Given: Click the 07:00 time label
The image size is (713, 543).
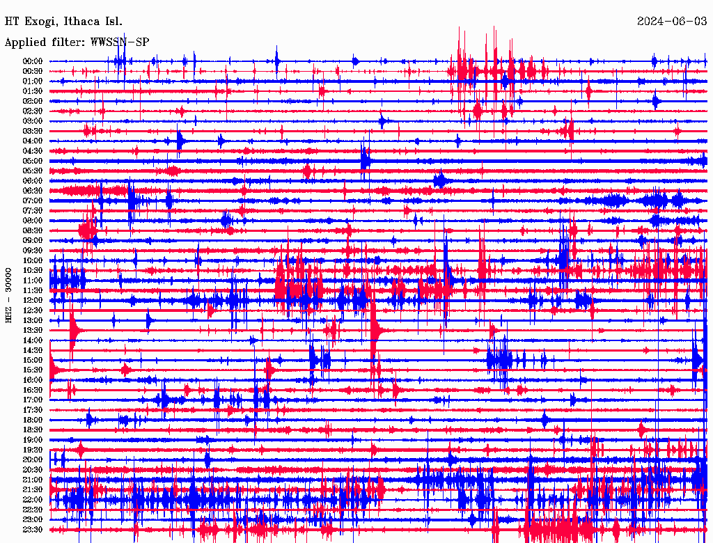Looking at the screenshot, I should [33, 200].
